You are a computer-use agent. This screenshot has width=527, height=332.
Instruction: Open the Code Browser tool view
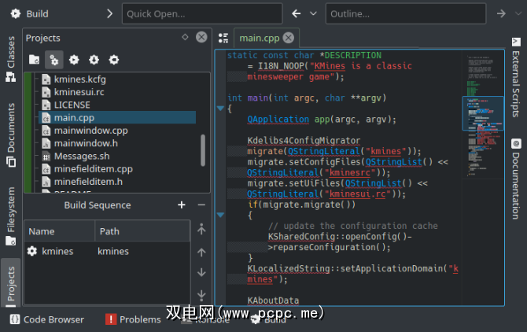click(x=46, y=319)
